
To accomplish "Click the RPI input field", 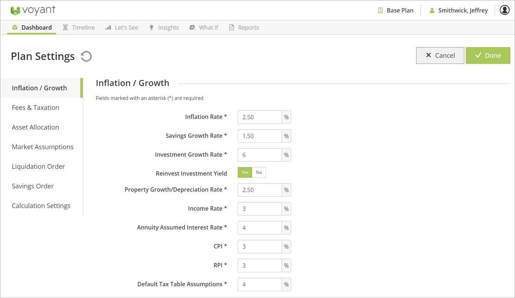I will [260, 266].
